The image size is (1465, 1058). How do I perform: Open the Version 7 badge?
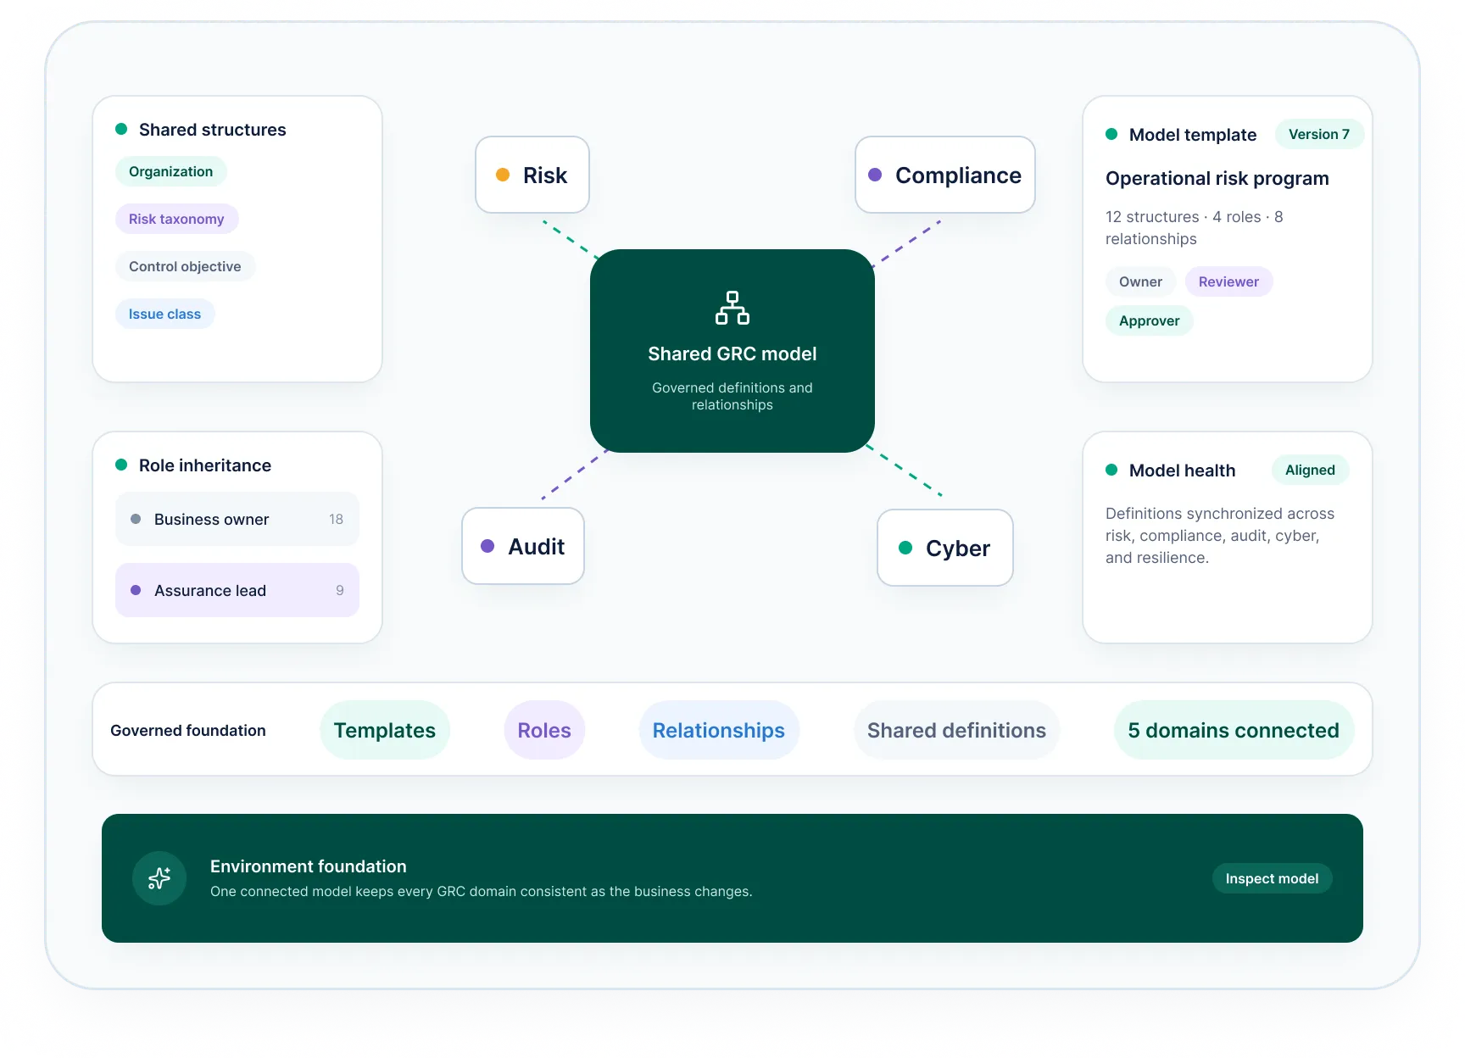1318,134
